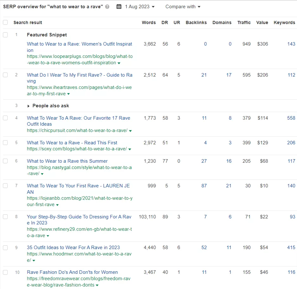Click the calendar icon beside 1 Aug 2023

(119, 7)
